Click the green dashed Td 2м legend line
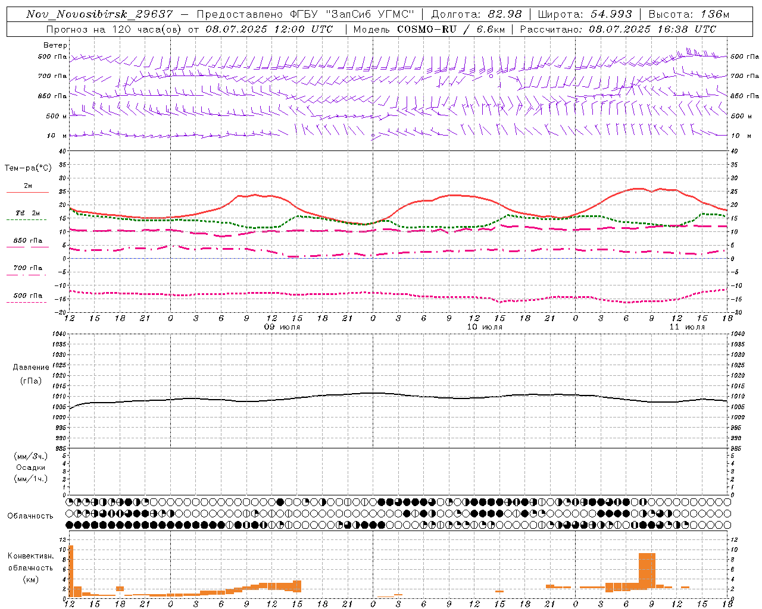Viewport: 762px width, 609px height. click(26, 220)
